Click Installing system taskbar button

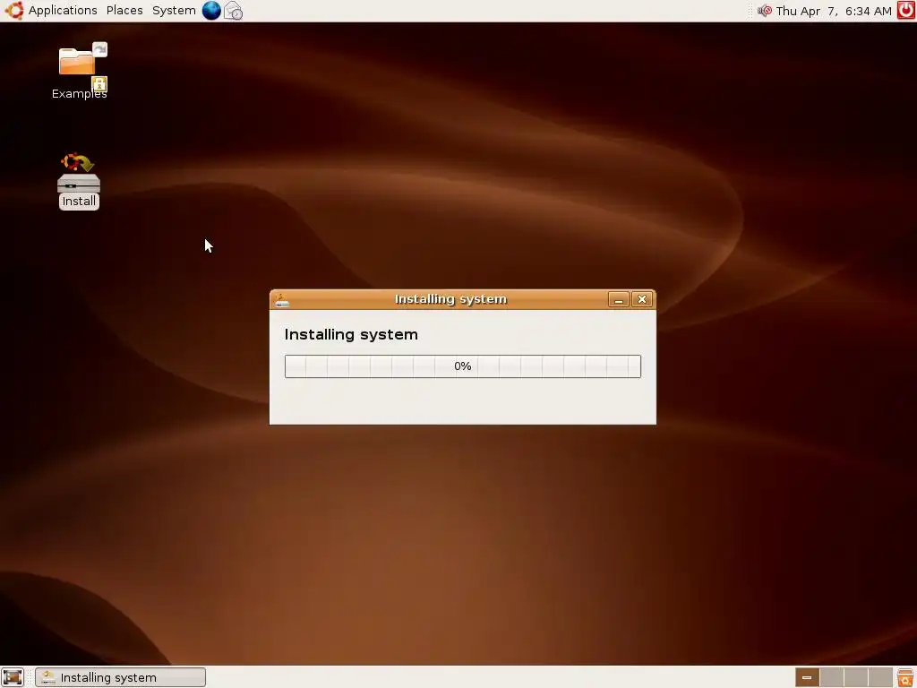coord(121,677)
